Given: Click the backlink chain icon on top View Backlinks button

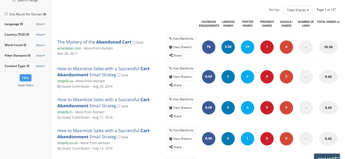Looking at the screenshot, I should pyautogui.click(x=170, y=38).
